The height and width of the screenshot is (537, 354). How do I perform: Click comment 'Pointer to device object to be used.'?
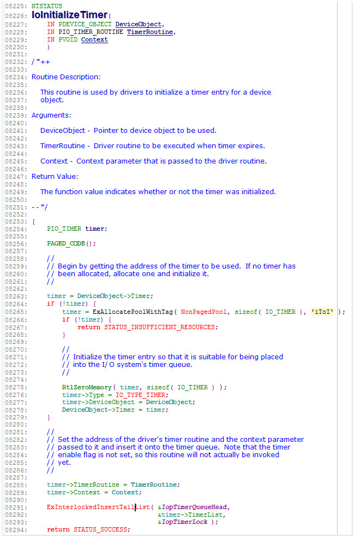(155, 131)
